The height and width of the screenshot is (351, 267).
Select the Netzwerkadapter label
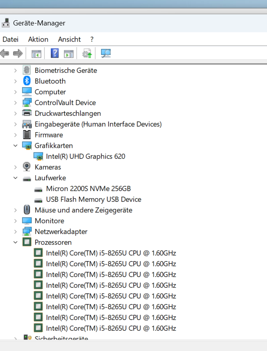tap(61, 232)
